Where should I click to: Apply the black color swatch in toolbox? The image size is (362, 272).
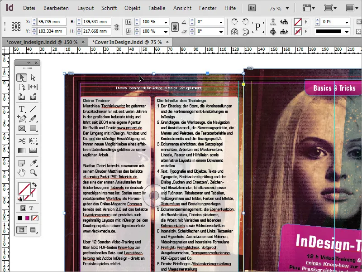click(x=20, y=218)
